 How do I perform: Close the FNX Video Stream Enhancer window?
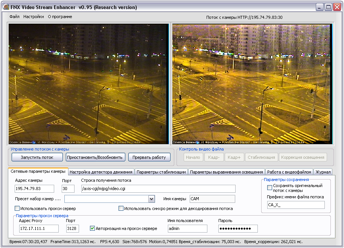pyautogui.click(x=337, y=7)
